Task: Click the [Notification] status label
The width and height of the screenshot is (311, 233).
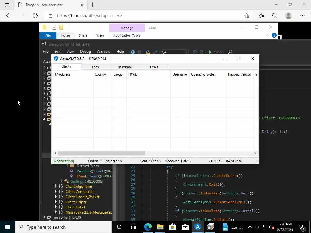Action: (x=63, y=161)
